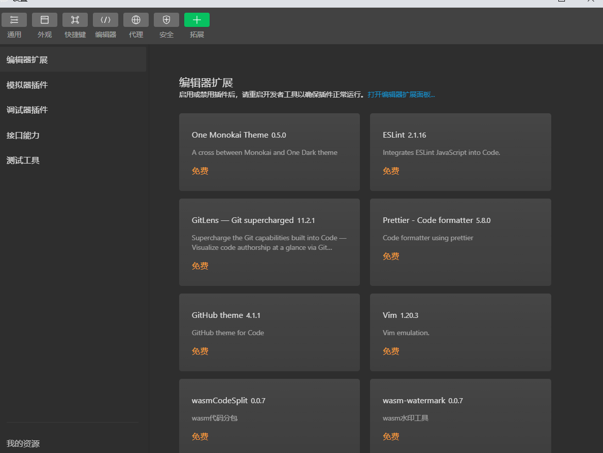Open 我的资源 at sidebar bottom

pos(23,443)
